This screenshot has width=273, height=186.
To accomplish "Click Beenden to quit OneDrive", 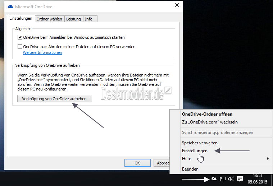I will pos(221,169).
